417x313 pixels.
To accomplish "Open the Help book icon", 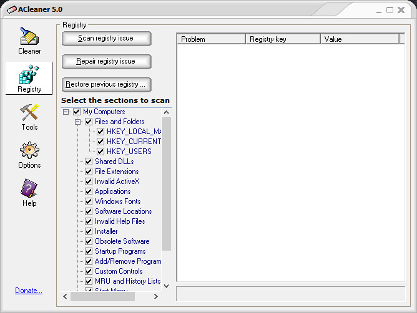I will 29,188.
